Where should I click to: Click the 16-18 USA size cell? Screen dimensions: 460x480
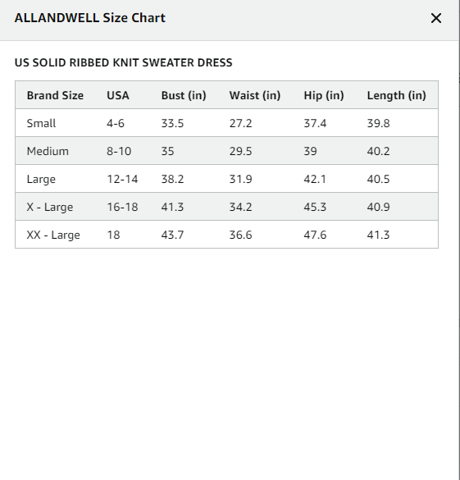click(122, 207)
